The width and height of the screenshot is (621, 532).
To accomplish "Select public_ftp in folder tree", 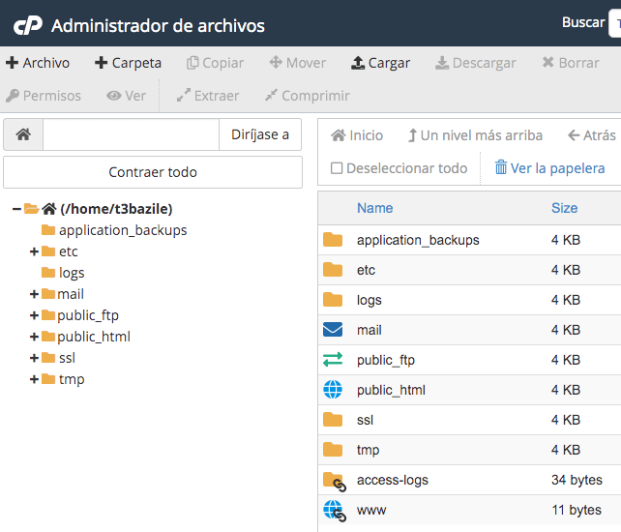I will (x=88, y=315).
